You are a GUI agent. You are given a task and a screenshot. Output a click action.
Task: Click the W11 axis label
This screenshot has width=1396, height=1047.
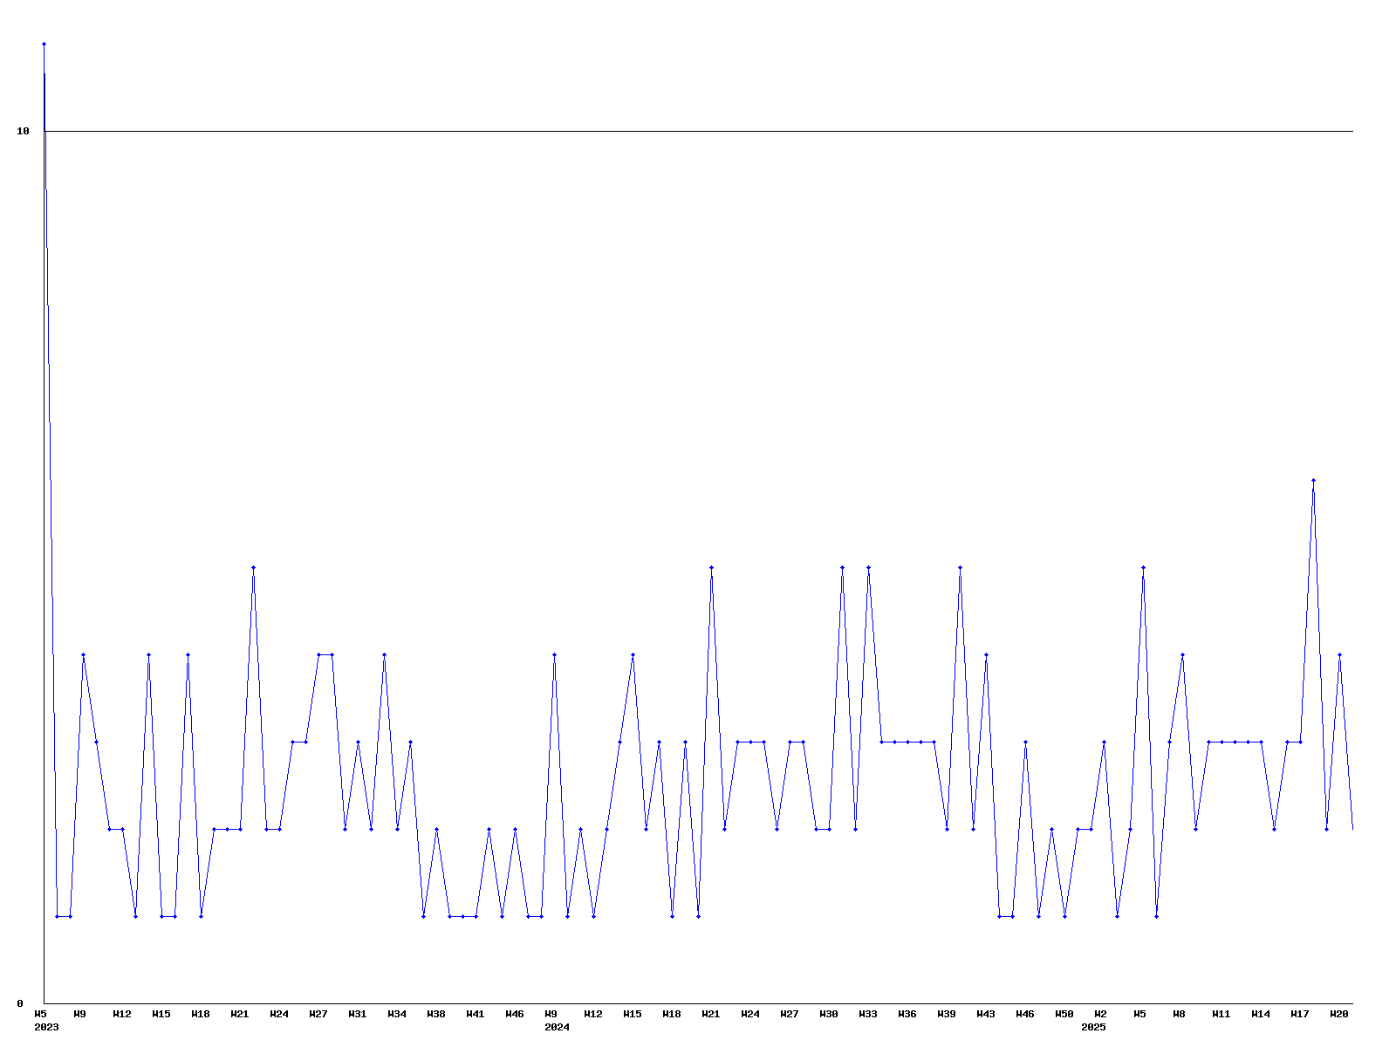point(1221,1014)
